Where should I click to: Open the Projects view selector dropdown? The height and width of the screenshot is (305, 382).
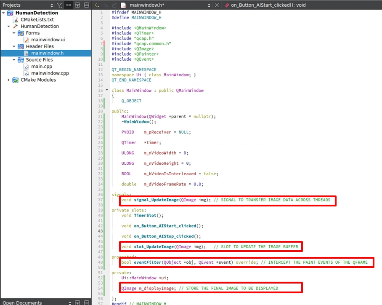[52, 5]
